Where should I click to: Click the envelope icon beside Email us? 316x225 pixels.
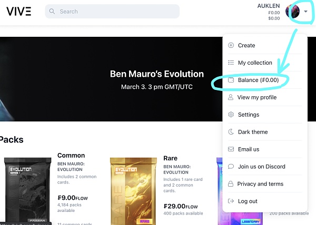(231, 149)
